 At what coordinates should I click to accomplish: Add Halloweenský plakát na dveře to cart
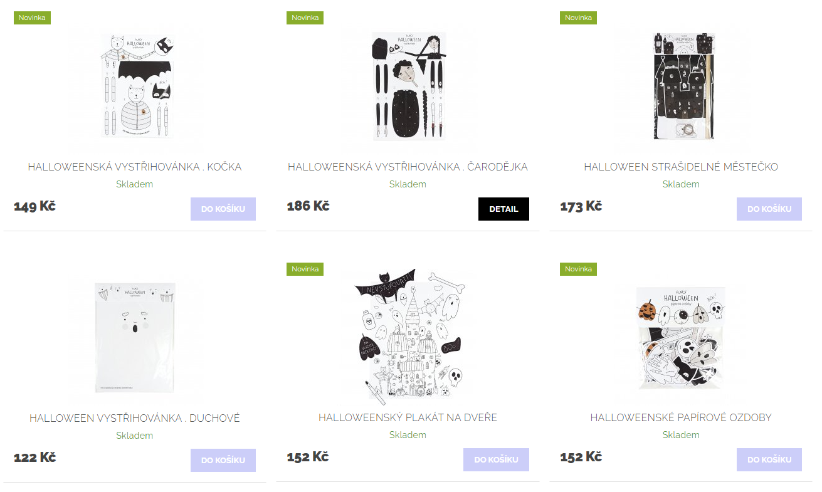496,460
